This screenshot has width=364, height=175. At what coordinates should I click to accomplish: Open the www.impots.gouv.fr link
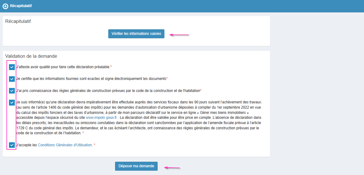(x=101, y=118)
